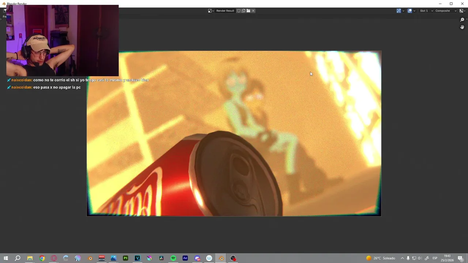The width and height of the screenshot is (468, 263).
Task: Open Windows taskbar search
Action: [x=18, y=258]
